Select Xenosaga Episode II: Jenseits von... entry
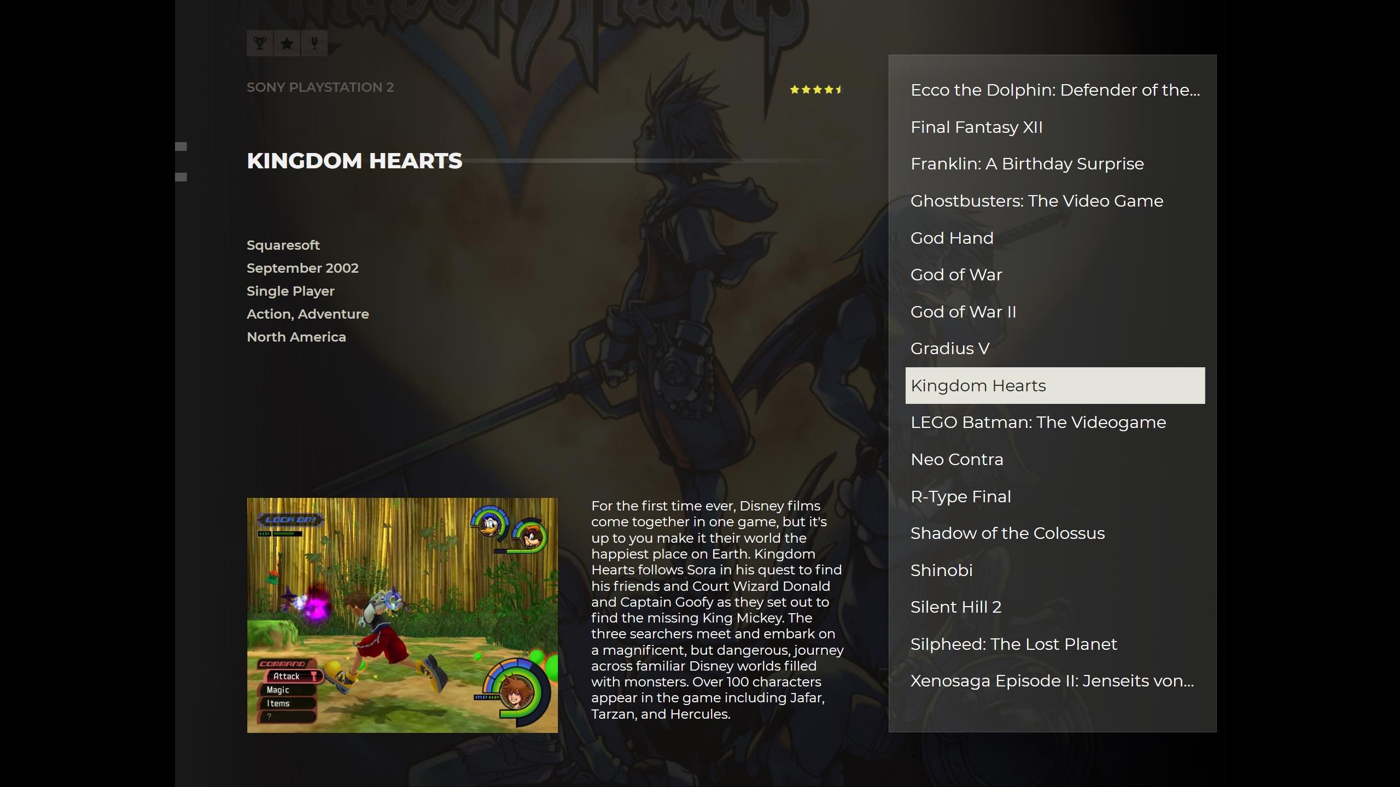 (x=1055, y=681)
